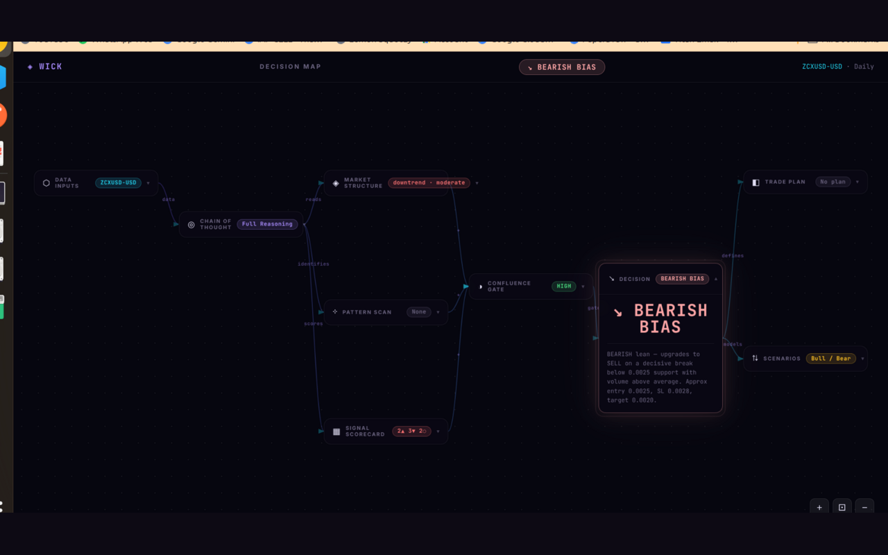Click the Scenarios up-down arrows icon
The height and width of the screenshot is (555, 888).
(755, 359)
